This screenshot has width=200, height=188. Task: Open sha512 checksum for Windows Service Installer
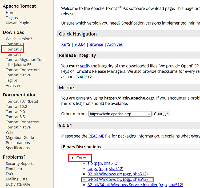175,185
